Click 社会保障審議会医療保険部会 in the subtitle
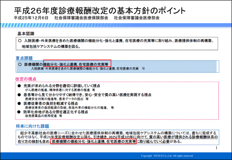Image resolution: width=232 pixels, height=160 pixels. tap(81, 18)
